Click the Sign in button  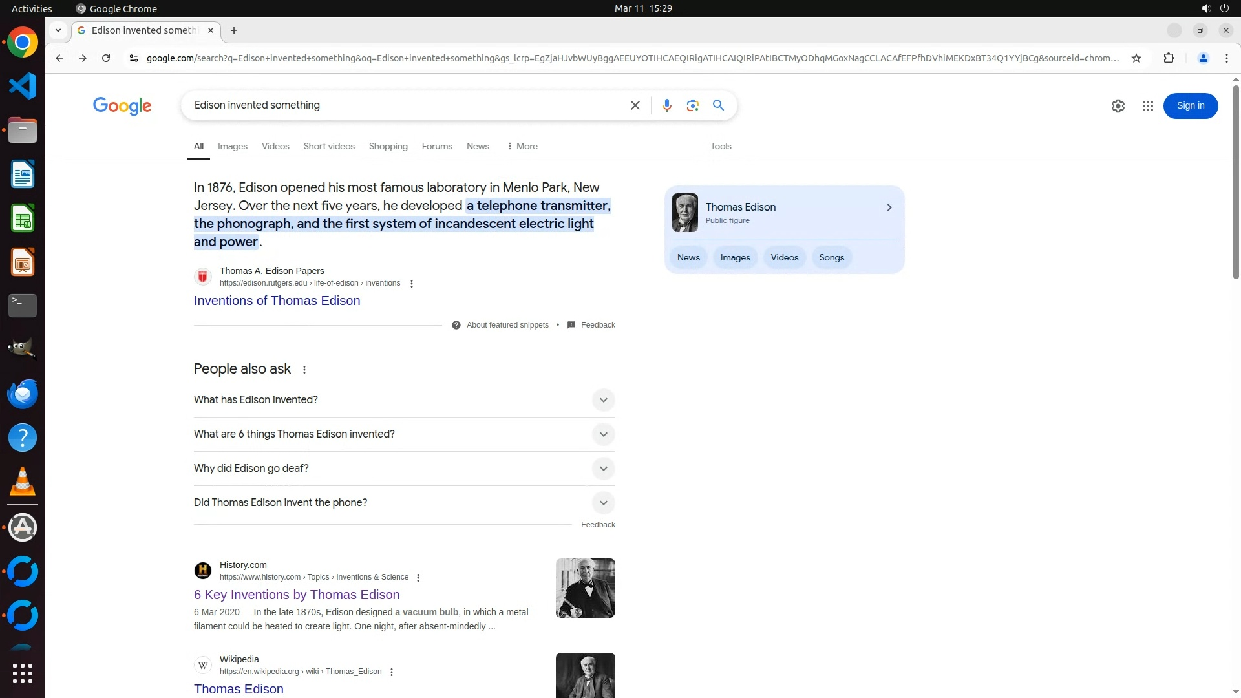click(1190, 106)
